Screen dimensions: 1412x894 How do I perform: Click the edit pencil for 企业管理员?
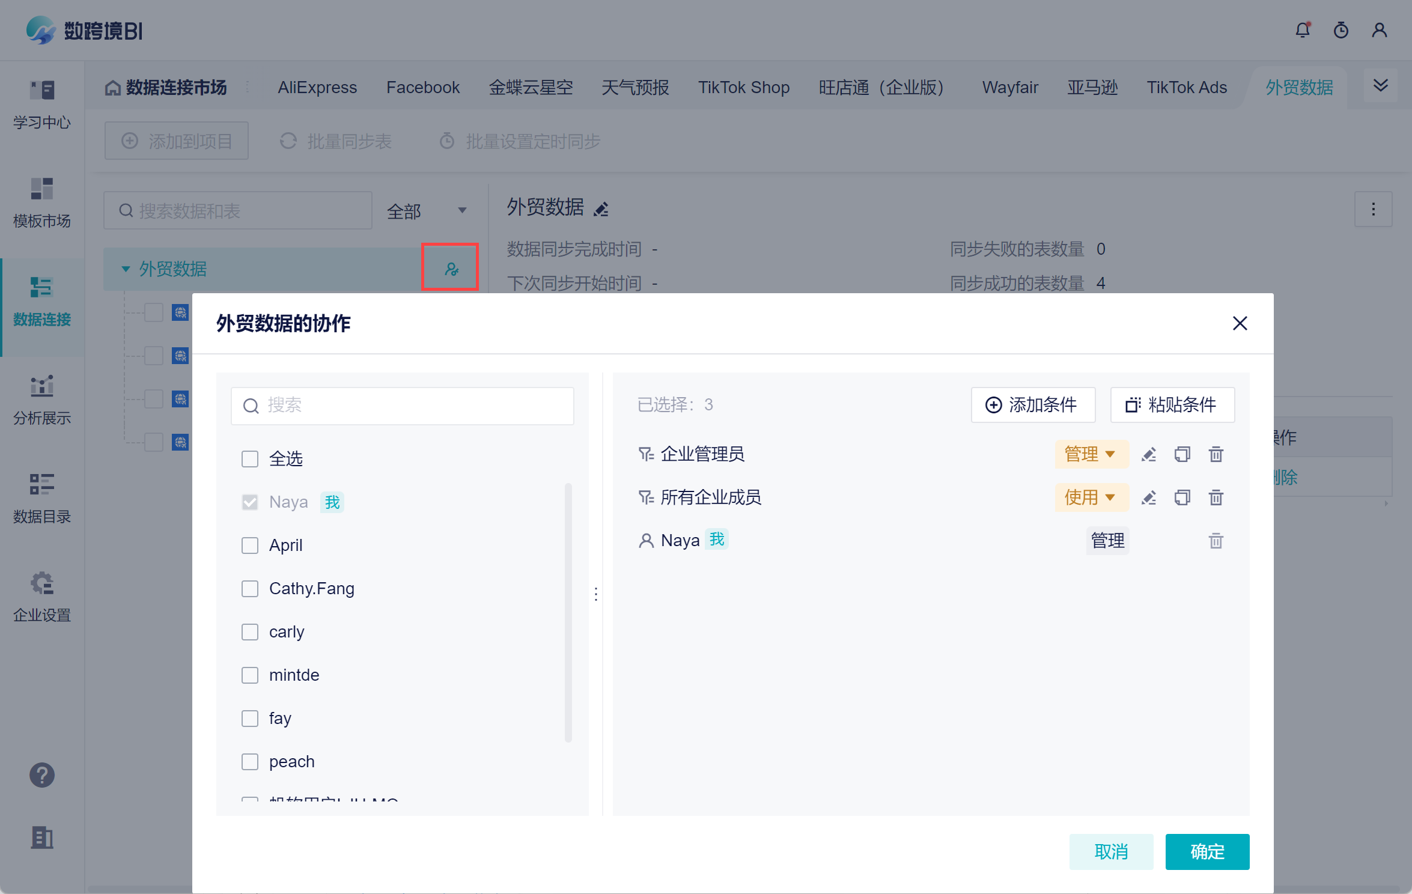click(1149, 454)
